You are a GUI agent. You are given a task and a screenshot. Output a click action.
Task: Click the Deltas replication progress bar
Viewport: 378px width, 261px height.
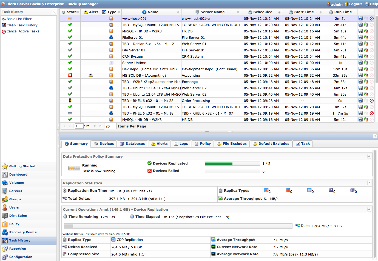[x=178, y=226]
